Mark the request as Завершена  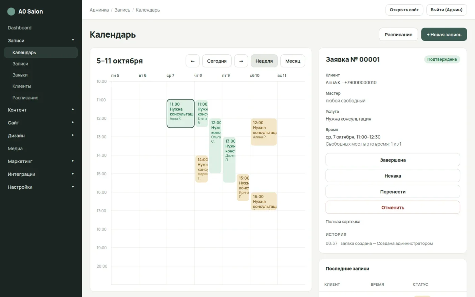point(393,160)
